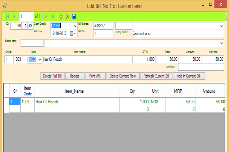229x152 pixels.
Task: Select grid cell item code 1003
Action: (27, 101)
